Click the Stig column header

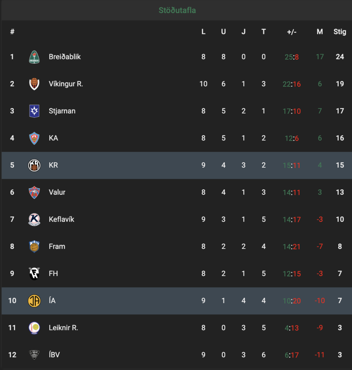tap(340, 32)
